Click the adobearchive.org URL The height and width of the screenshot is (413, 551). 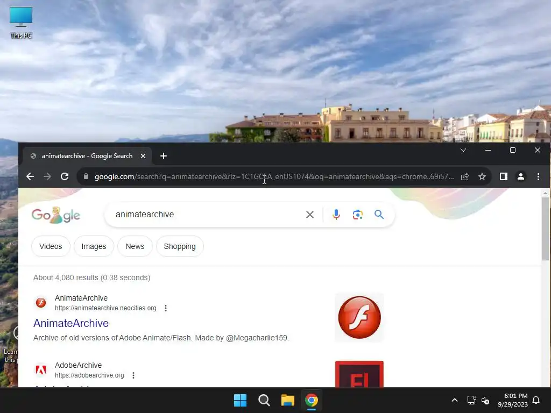[x=89, y=375]
